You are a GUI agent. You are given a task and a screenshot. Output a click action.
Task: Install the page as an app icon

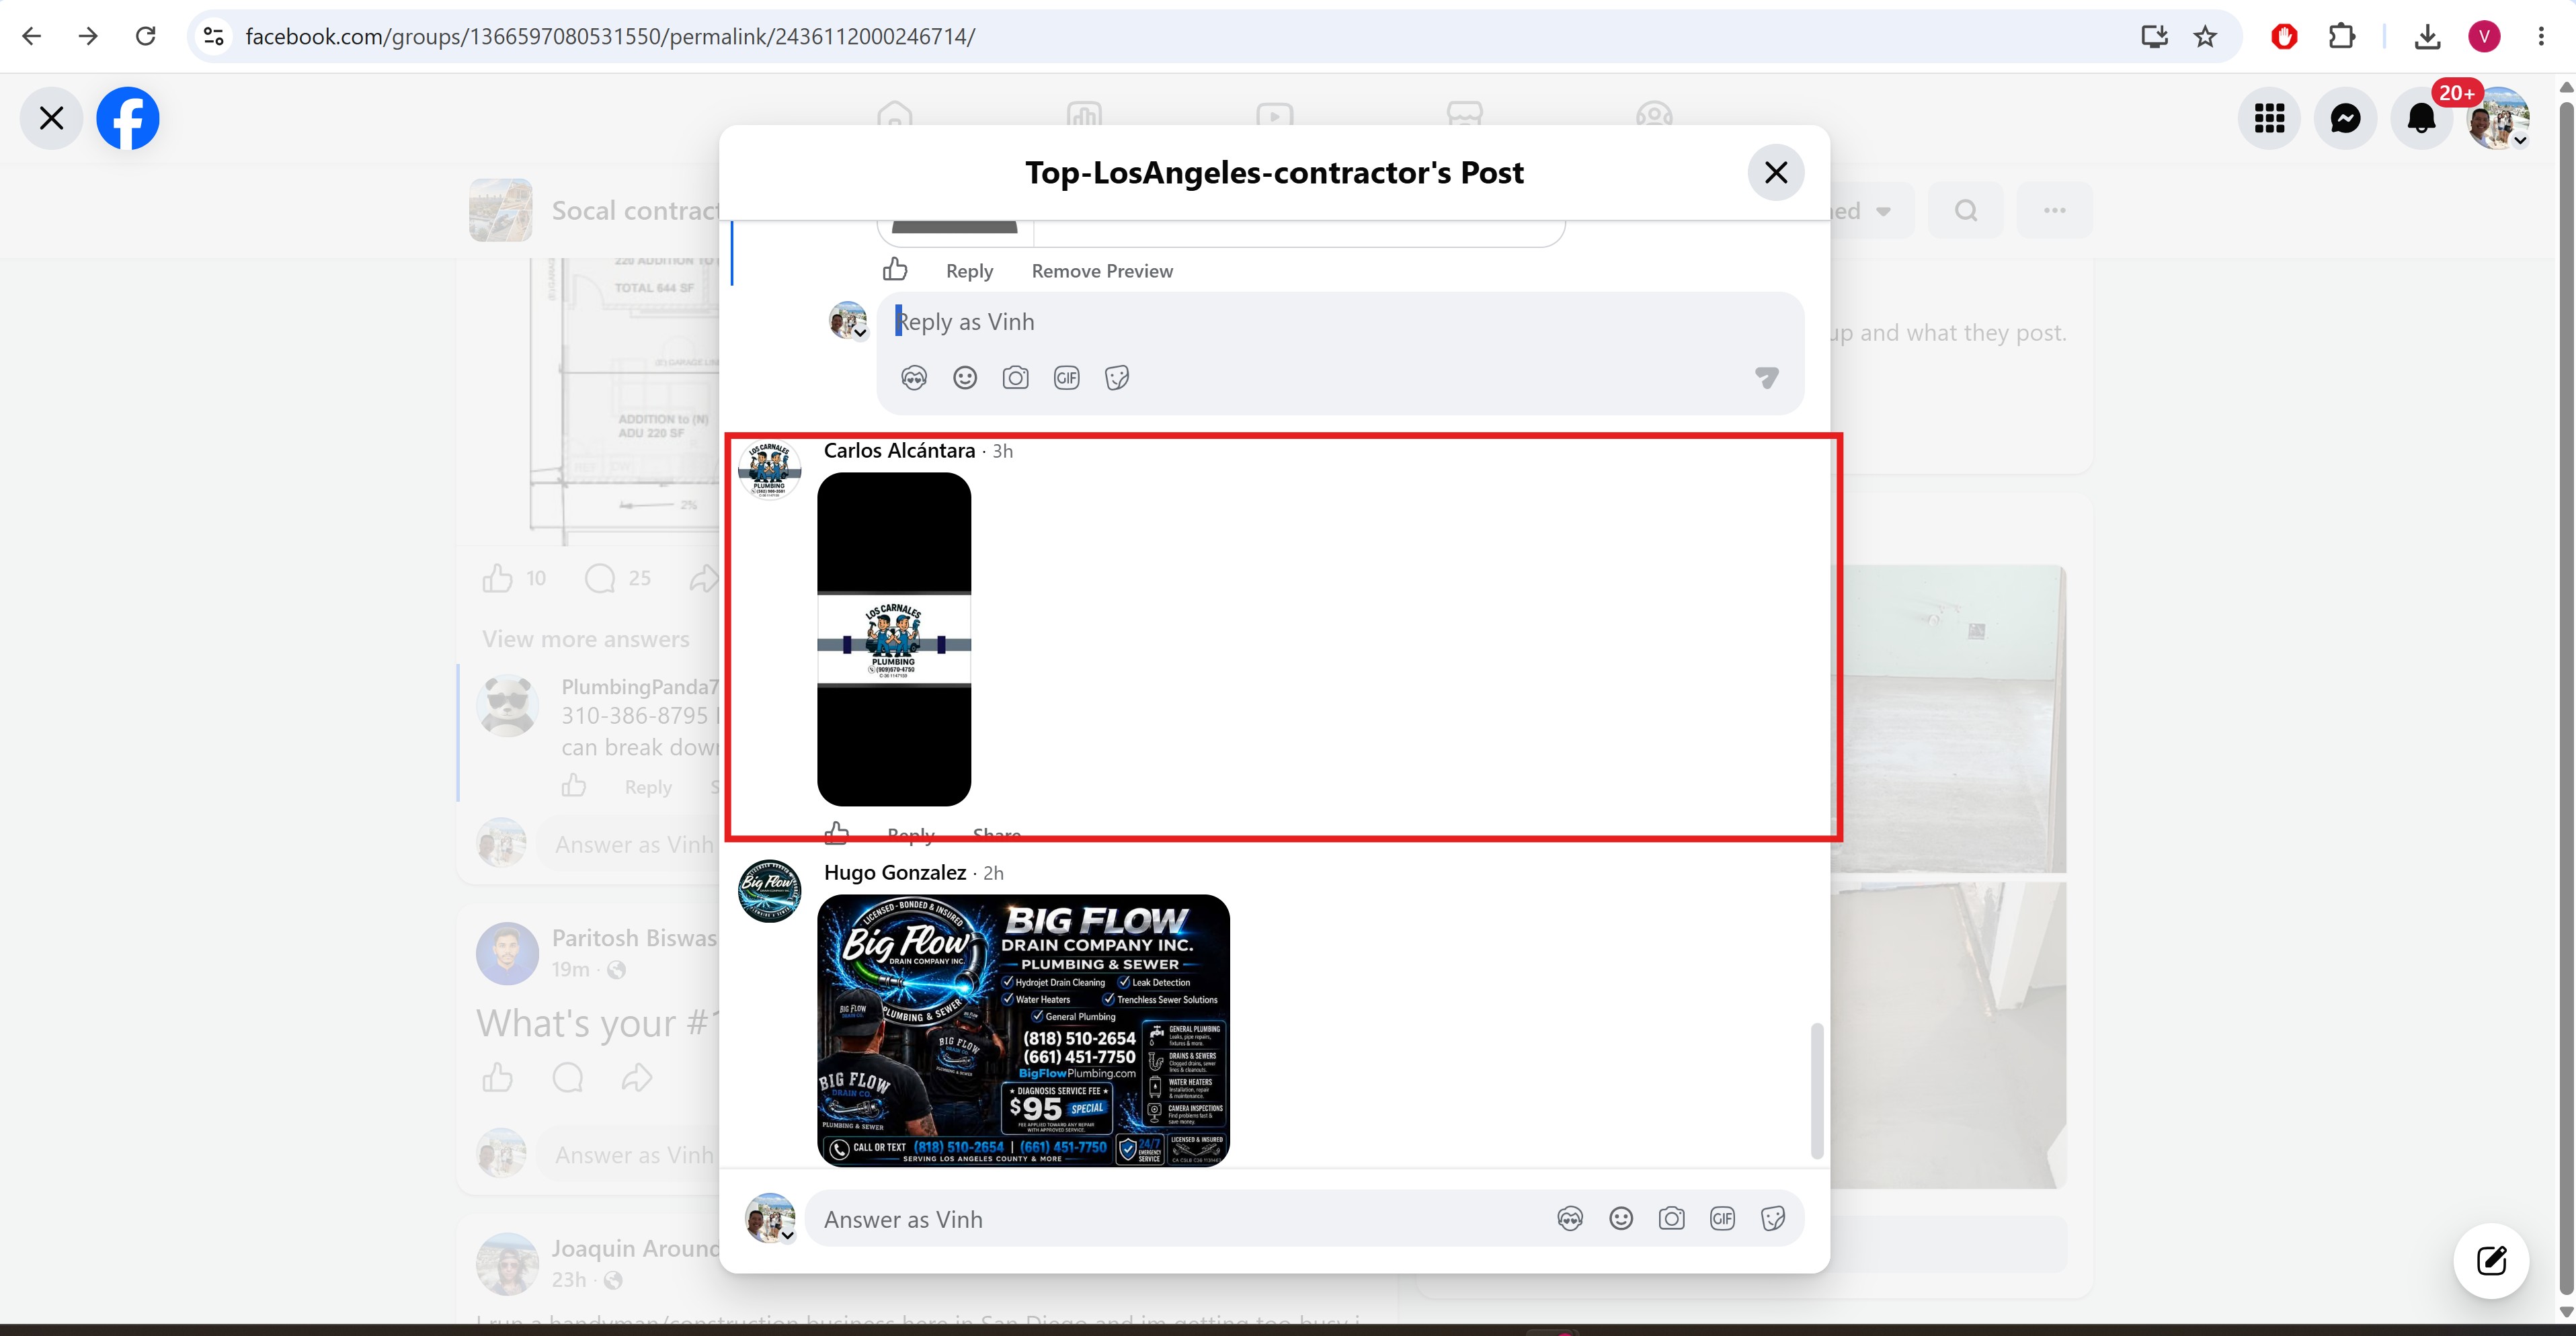(x=2154, y=36)
